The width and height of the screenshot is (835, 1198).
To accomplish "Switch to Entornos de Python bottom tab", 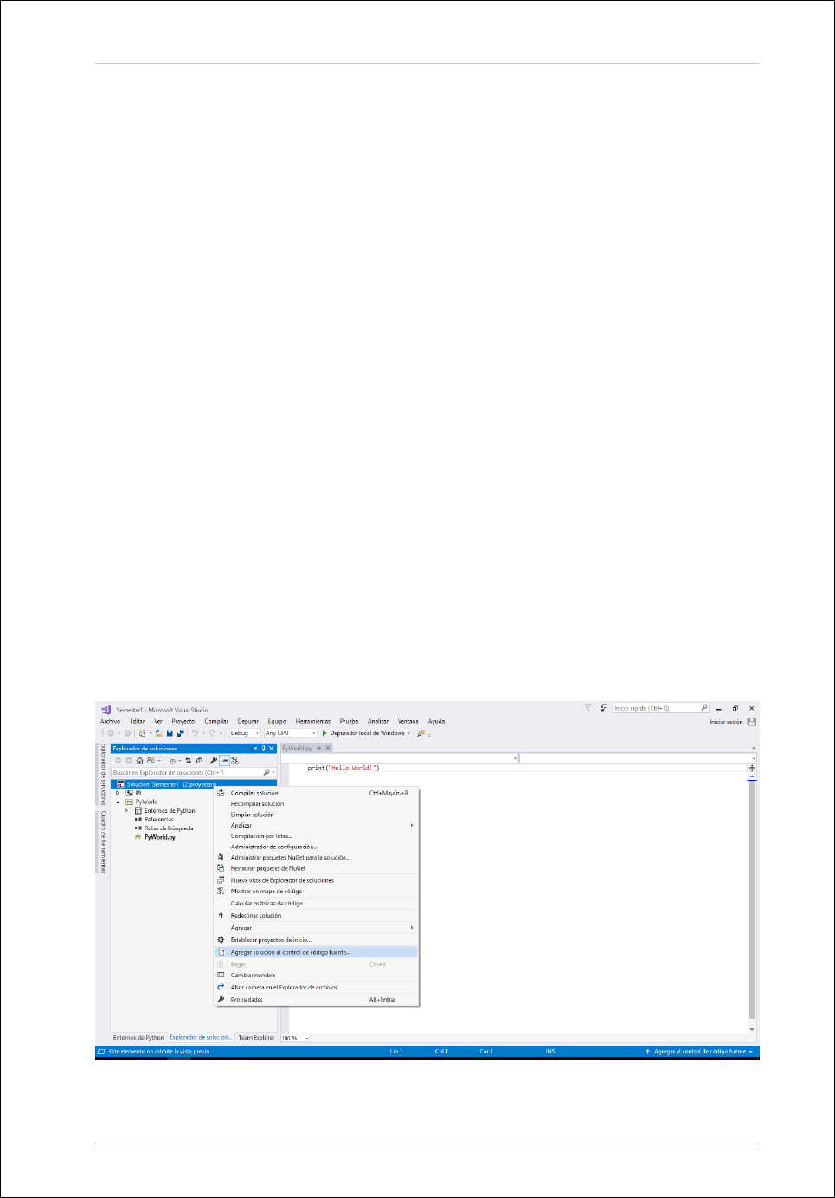I will tap(138, 1038).
